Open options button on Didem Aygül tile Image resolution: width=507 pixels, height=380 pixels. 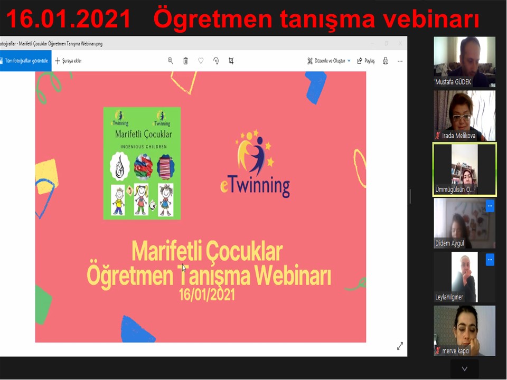490,206
